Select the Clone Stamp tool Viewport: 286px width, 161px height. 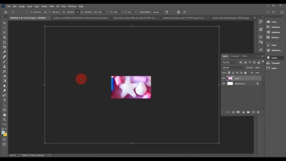(4, 67)
